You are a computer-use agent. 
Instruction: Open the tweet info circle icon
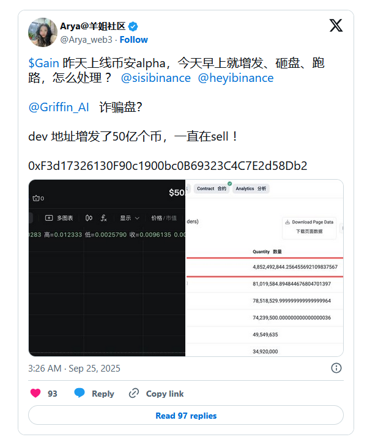(336, 368)
